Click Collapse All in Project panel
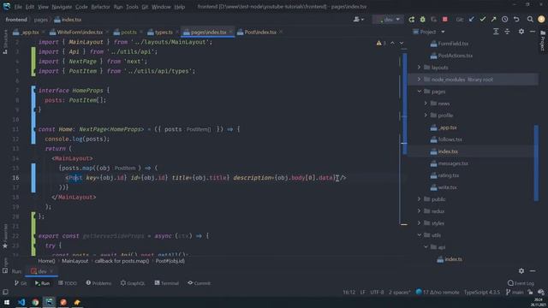The height and width of the screenshot is (308, 548). coord(507,32)
